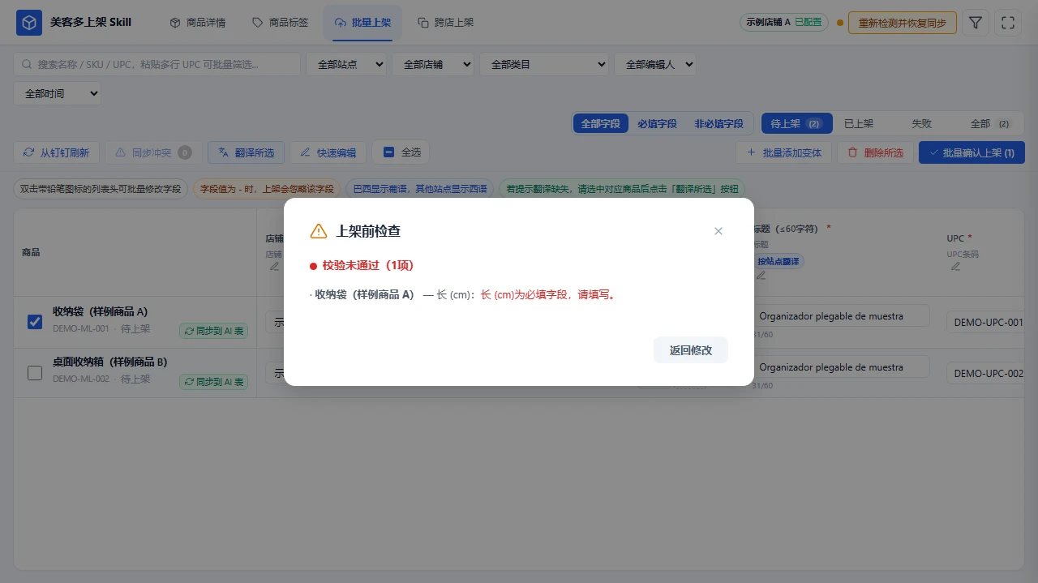Click the 全选 select-all button
This screenshot has height=583, width=1038.
tap(401, 152)
